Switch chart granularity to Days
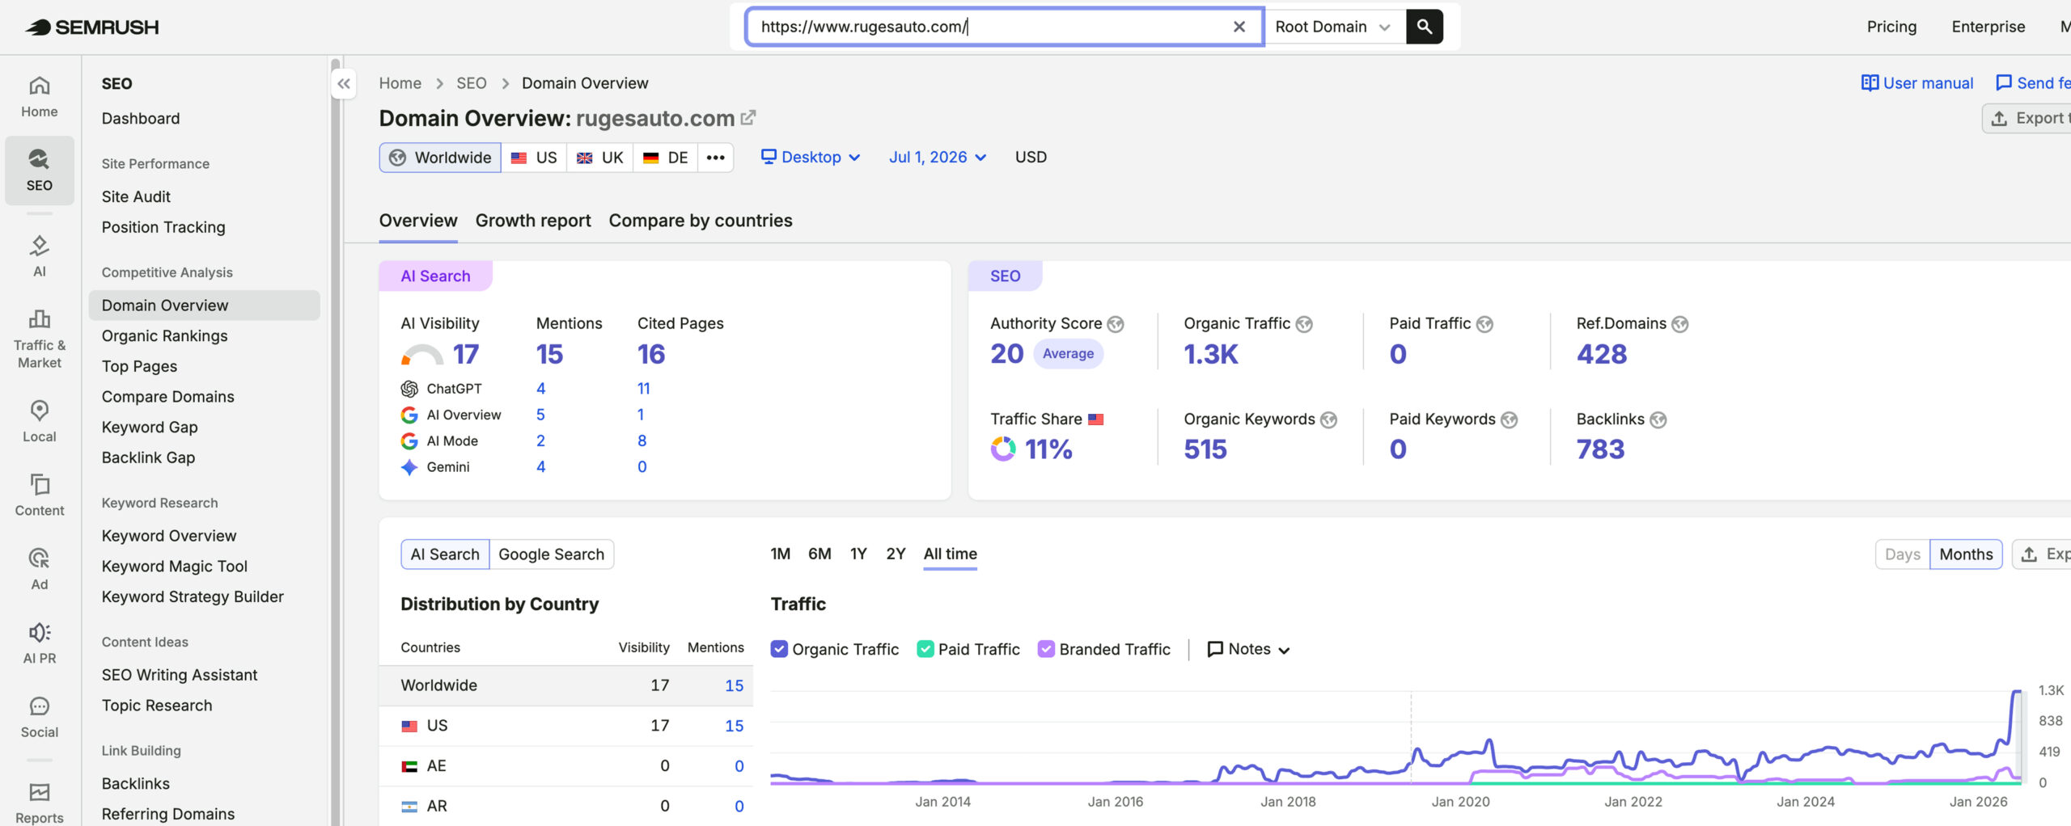Image resolution: width=2071 pixels, height=826 pixels. tap(1902, 554)
